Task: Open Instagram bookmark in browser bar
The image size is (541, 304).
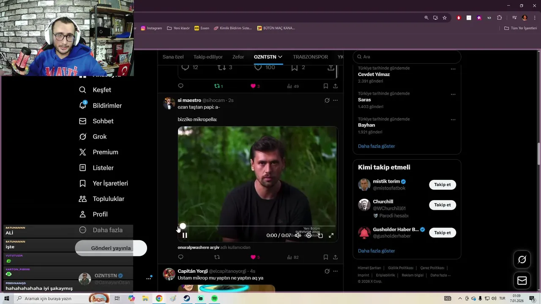Action: 152,28
